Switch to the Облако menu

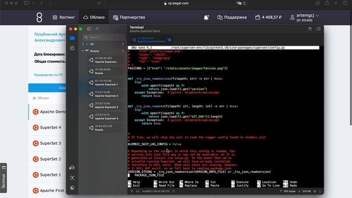94,17
